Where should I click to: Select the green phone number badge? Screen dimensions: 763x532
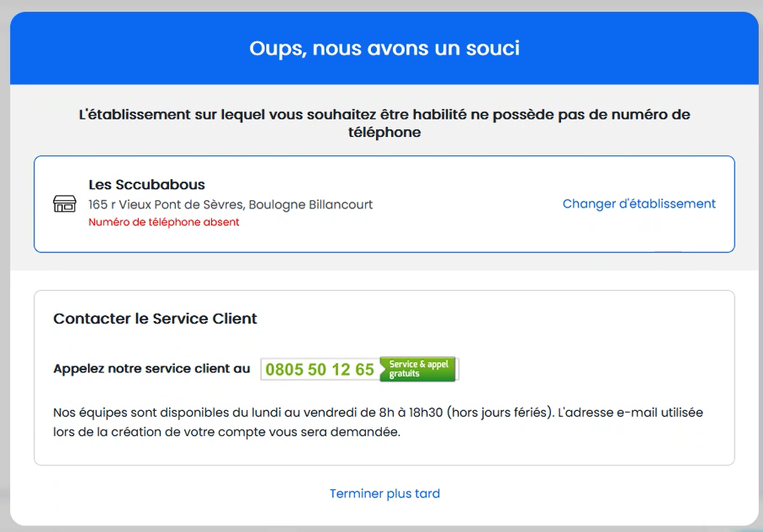click(x=359, y=368)
